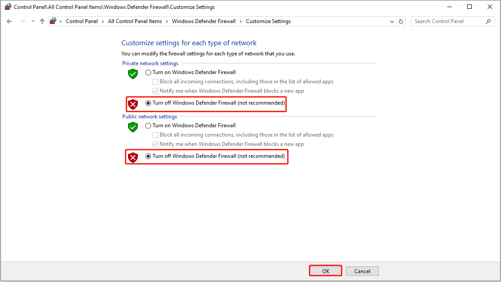The height and width of the screenshot is (282, 501).
Task: Select private Turn on Windows Defender Firewall
Action: pyautogui.click(x=190, y=72)
